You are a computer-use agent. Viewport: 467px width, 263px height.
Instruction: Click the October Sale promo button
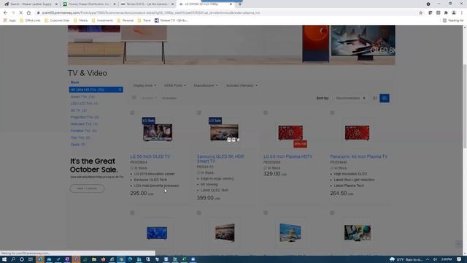pyautogui.click(x=87, y=188)
